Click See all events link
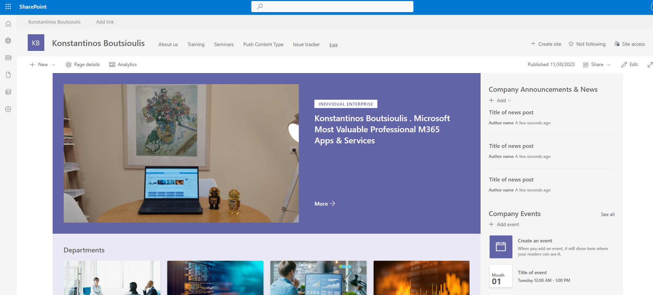The width and height of the screenshot is (653, 295). point(608,214)
